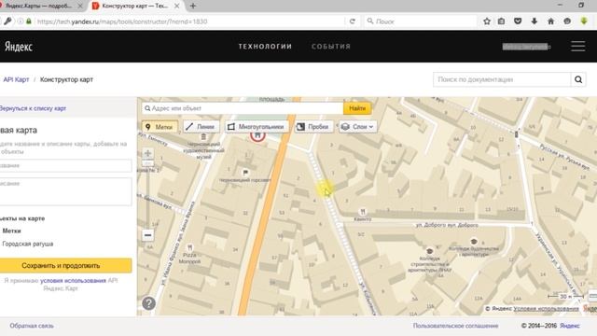The width and height of the screenshot is (597, 336).
Task: Open Пользовательское соглашение footer link
Action: pyautogui.click(x=456, y=326)
